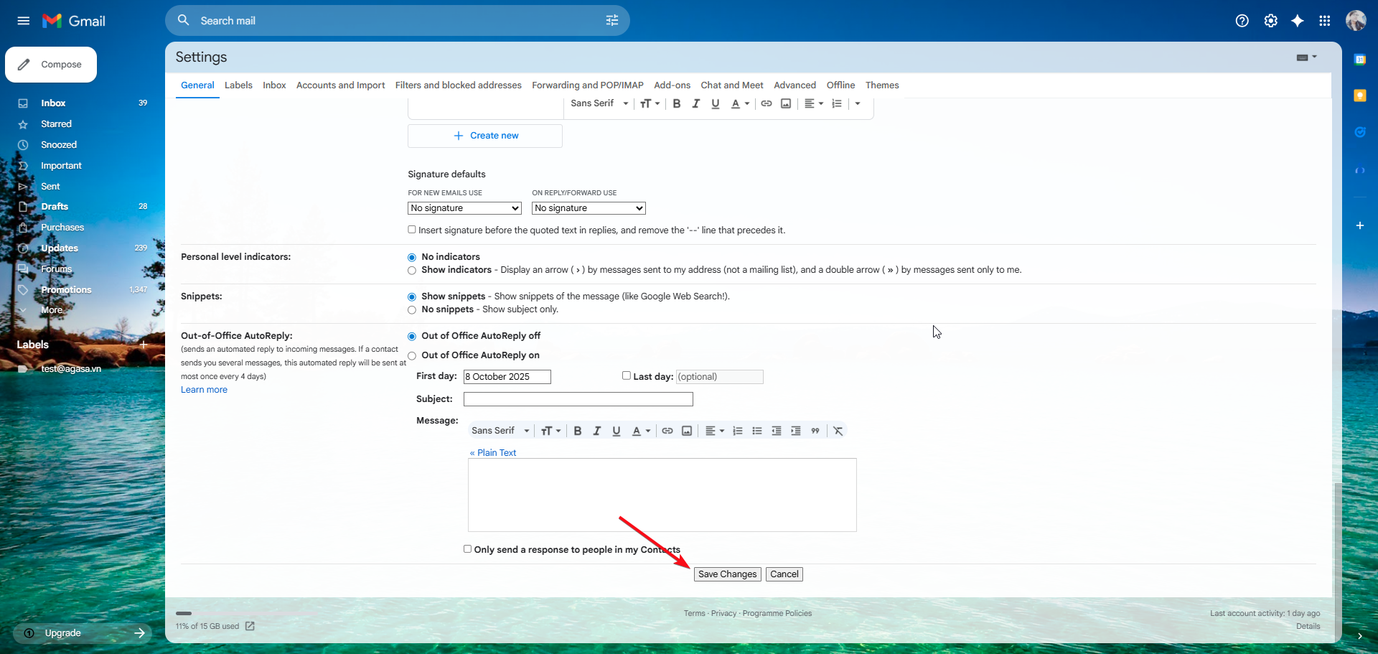
Task: Open the Settings gear icon
Action: (1270, 21)
